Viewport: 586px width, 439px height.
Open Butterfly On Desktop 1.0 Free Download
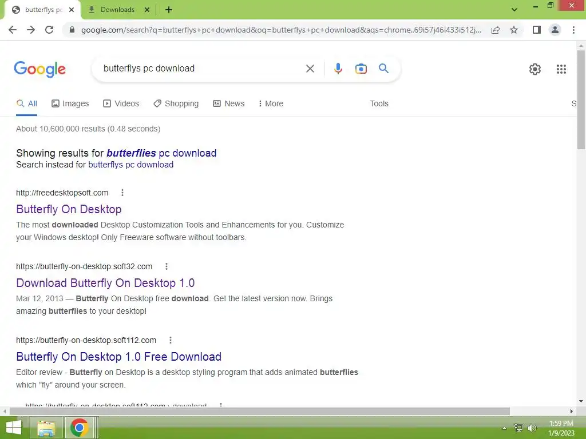coord(119,357)
